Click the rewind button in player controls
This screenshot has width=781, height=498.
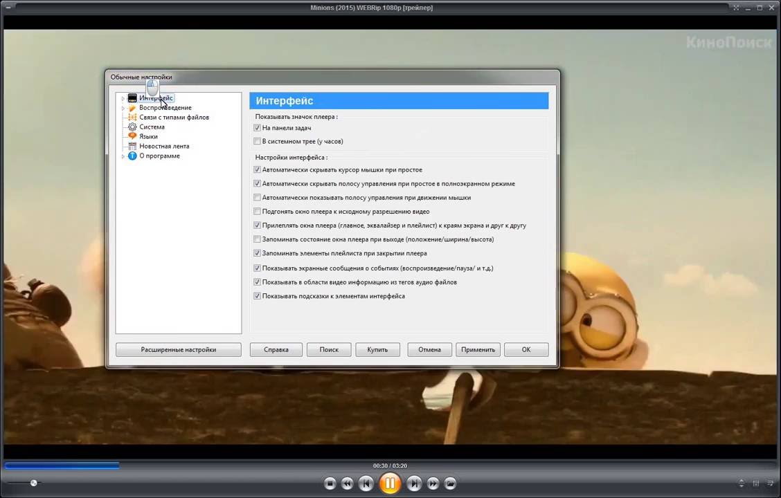[347, 483]
